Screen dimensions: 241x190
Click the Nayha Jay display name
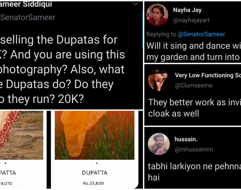[x=187, y=10]
